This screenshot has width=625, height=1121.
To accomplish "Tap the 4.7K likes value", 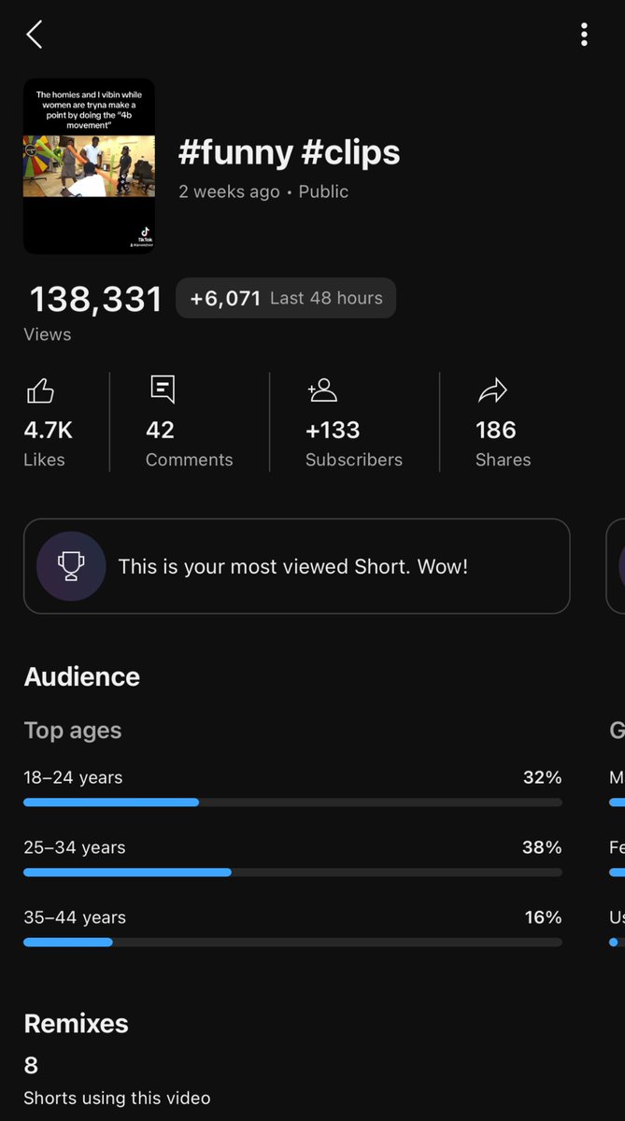I will point(49,430).
